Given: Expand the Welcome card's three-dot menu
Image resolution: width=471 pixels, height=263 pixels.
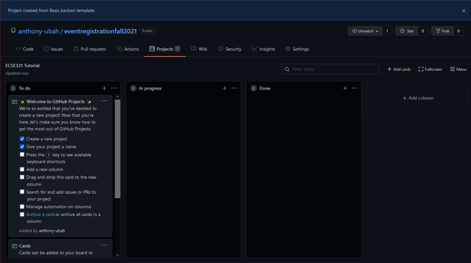Looking at the screenshot, I should pyautogui.click(x=104, y=101).
